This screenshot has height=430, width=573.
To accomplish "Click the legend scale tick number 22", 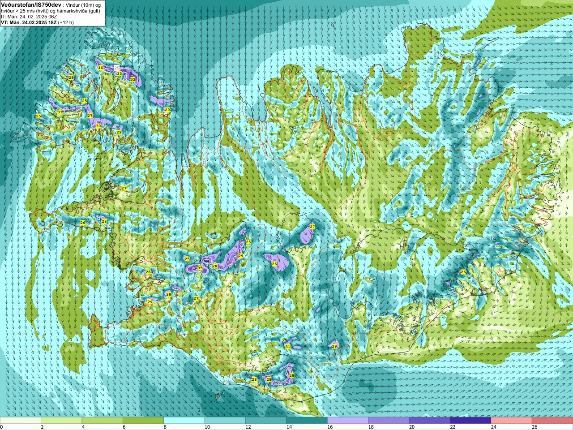I will pyautogui.click(x=453, y=427).
